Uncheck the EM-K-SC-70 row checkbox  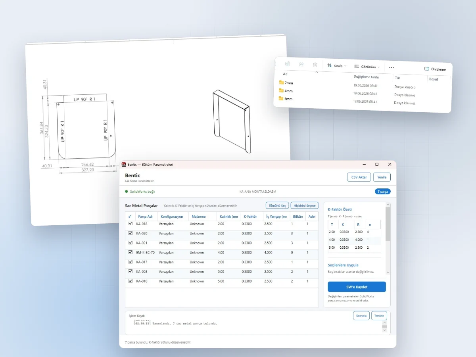130,252
